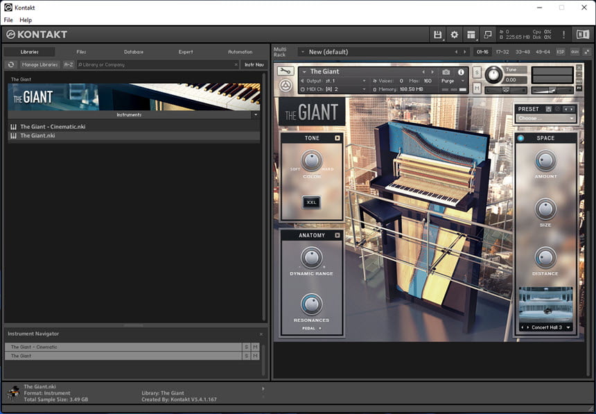Viewport: 596px width, 414px height.
Task: Select rack page 33-48
Action: [523, 52]
